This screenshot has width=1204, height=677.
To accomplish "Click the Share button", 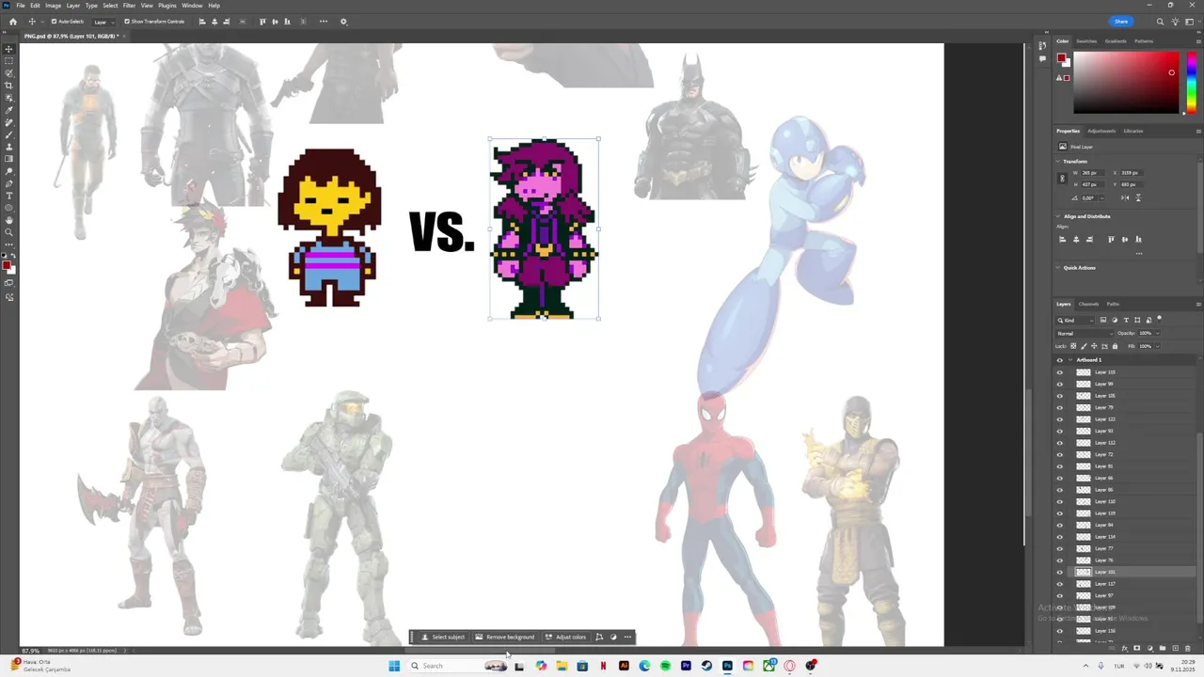I will [x=1121, y=22].
